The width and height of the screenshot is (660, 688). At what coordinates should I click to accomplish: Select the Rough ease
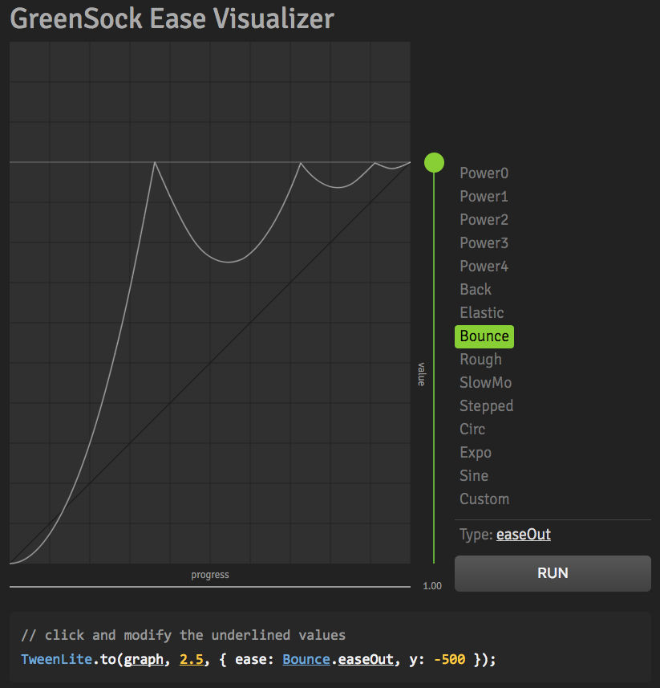480,360
